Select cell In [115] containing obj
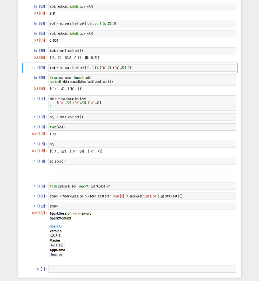This screenshot has width=259, height=281. pos(142,144)
